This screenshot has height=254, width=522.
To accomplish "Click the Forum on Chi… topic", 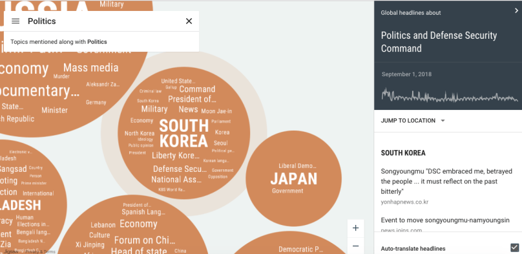I will [x=145, y=240].
